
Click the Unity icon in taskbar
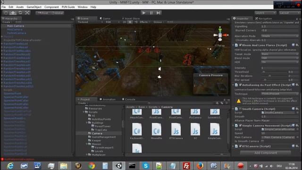click(119, 166)
